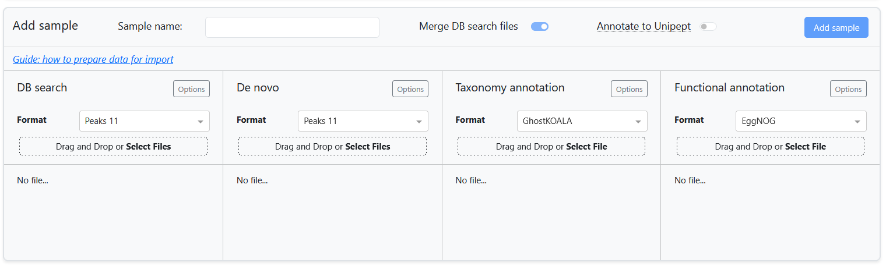
Task: Click the DB search dropdown arrow icon
Action: [201, 122]
